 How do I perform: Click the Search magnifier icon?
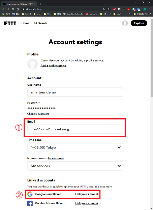click(36, 23)
